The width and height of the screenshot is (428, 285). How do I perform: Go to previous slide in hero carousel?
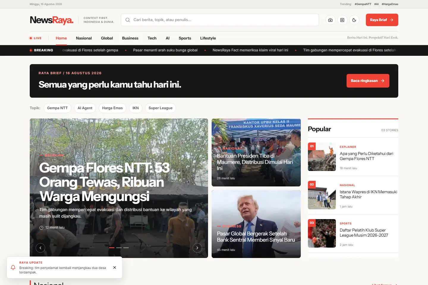pos(40,248)
